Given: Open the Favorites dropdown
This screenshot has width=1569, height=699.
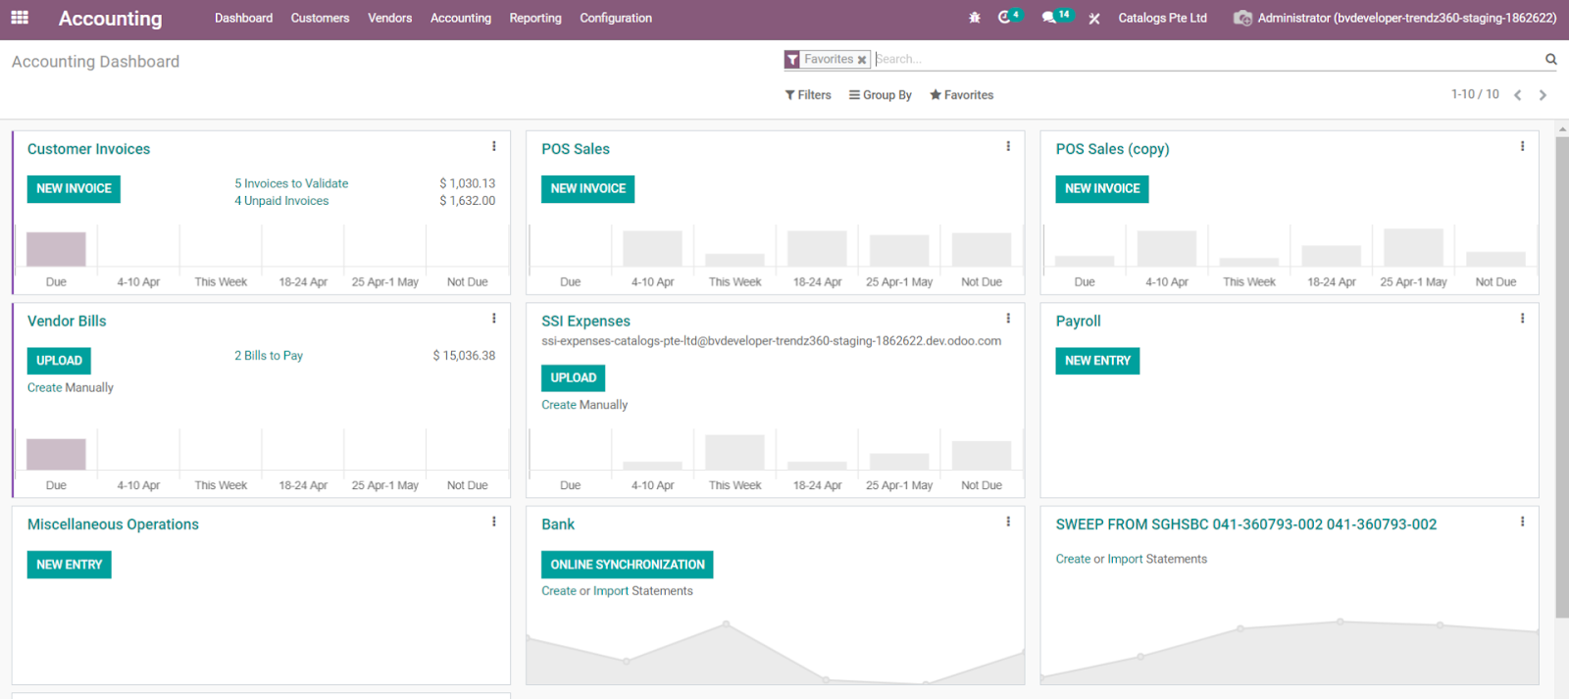Looking at the screenshot, I should 962,95.
